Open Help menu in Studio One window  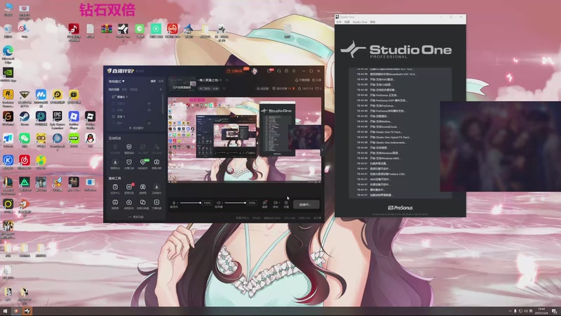pos(373,22)
